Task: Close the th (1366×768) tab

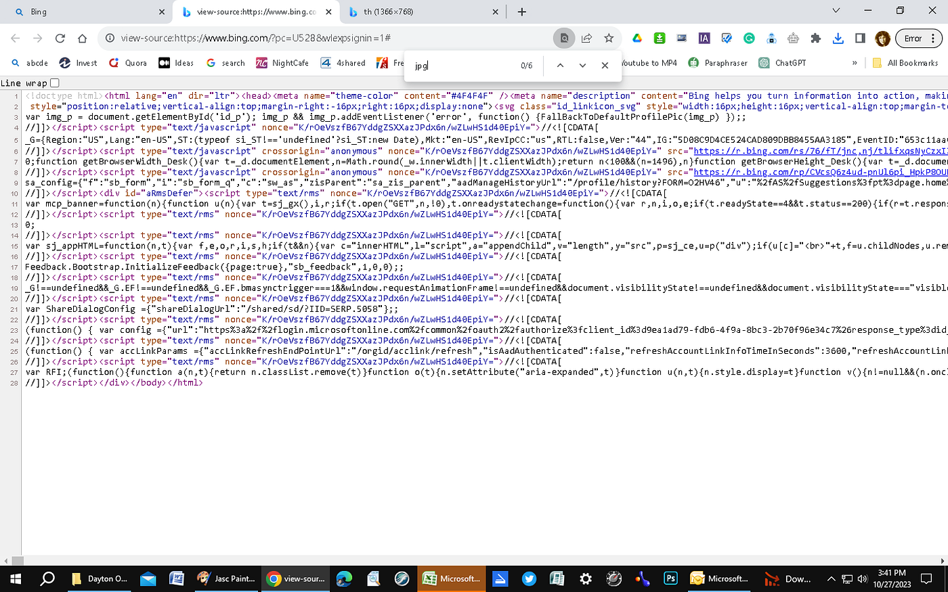Action: [x=495, y=12]
